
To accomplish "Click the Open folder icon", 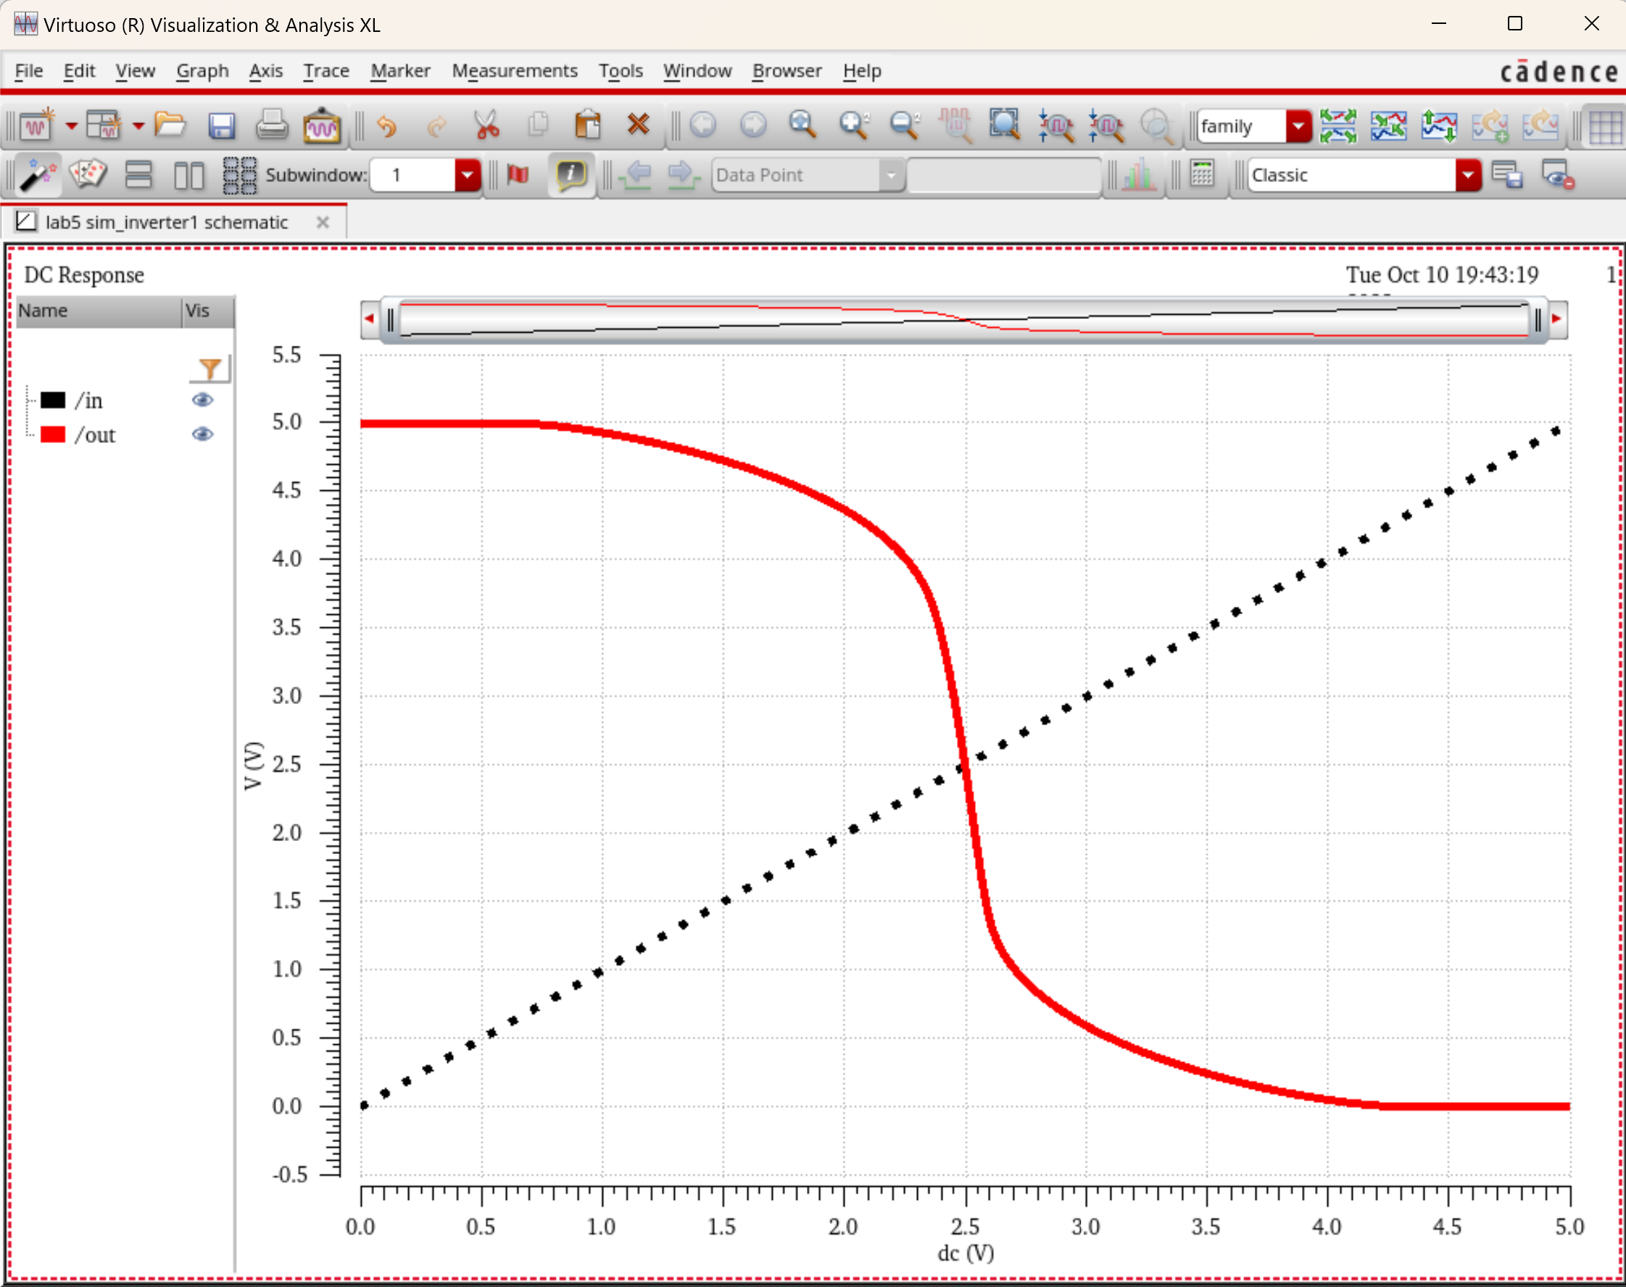I will pyautogui.click(x=170, y=124).
